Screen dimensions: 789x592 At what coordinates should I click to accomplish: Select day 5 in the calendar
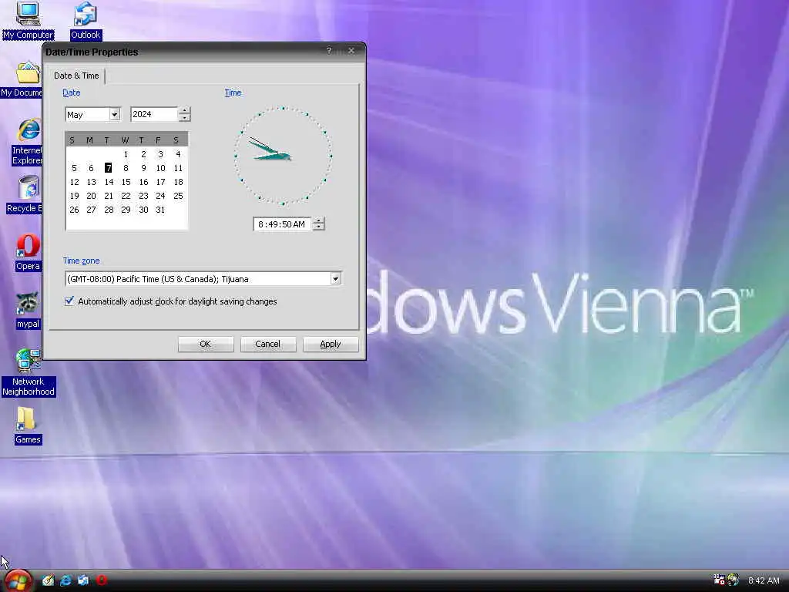(x=74, y=167)
